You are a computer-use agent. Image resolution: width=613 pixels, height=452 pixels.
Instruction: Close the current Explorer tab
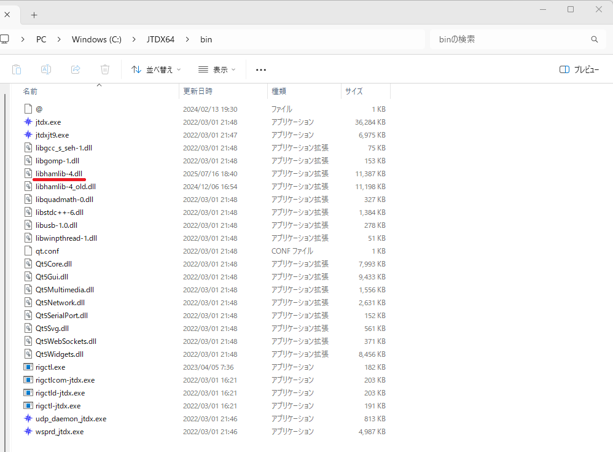coord(7,15)
